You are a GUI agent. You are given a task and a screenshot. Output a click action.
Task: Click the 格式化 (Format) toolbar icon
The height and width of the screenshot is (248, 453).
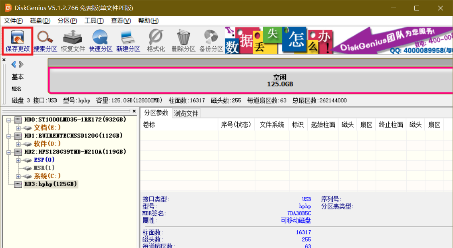coord(156,41)
